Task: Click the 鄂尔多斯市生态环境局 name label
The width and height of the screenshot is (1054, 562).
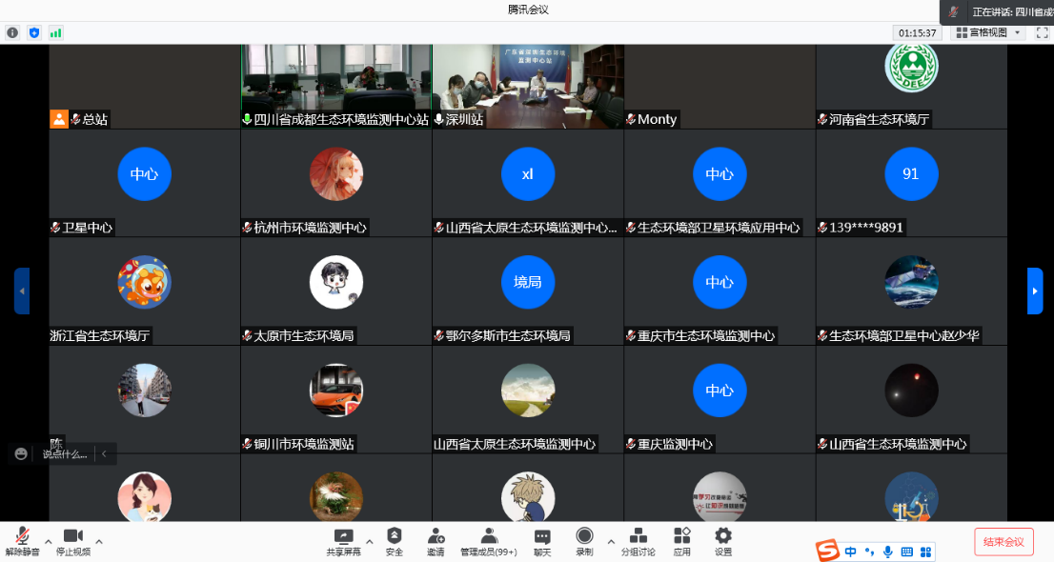Action: click(508, 336)
